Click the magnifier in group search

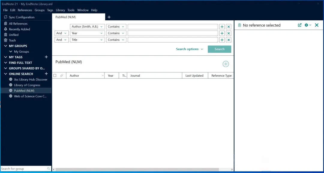click(x=49, y=169)
